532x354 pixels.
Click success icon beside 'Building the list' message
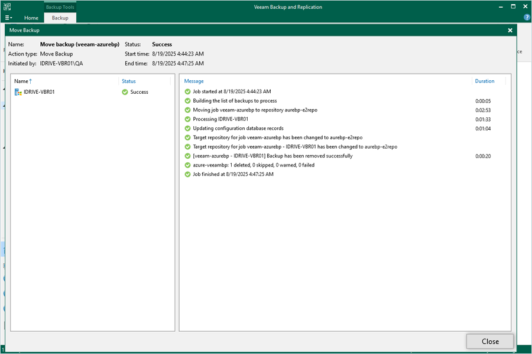point(187,101)
